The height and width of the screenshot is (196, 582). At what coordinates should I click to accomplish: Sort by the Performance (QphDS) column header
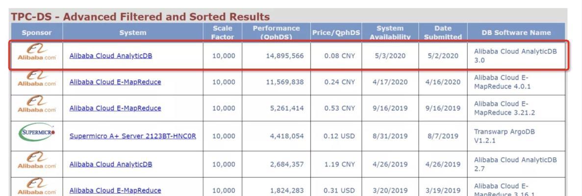(x=276, y=32)
